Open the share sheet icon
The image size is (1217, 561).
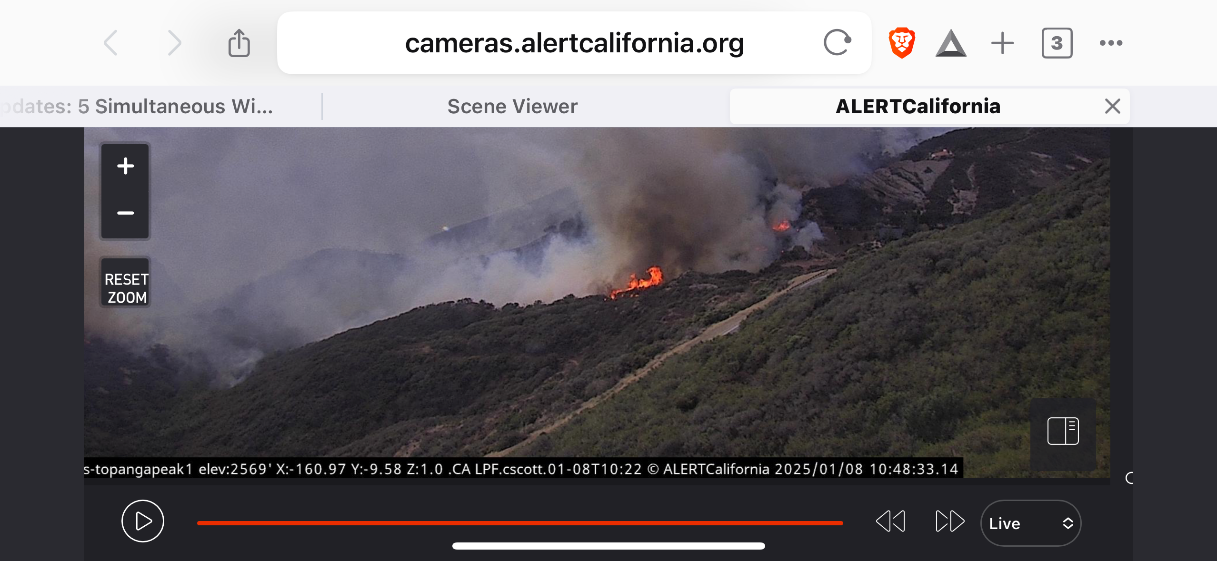[239, 43]
